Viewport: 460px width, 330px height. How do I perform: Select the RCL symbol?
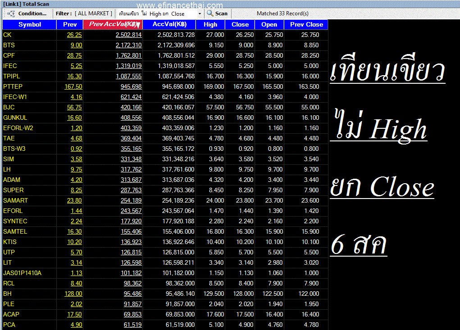[x=9, y=283]
